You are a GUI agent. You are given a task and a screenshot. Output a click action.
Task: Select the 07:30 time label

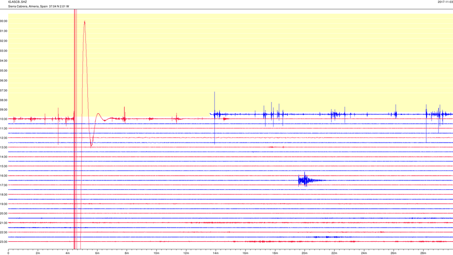point(4,91)
